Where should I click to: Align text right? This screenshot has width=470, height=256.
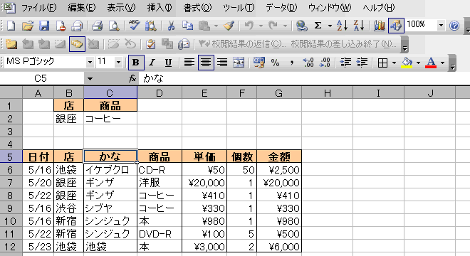pos(222,63)
